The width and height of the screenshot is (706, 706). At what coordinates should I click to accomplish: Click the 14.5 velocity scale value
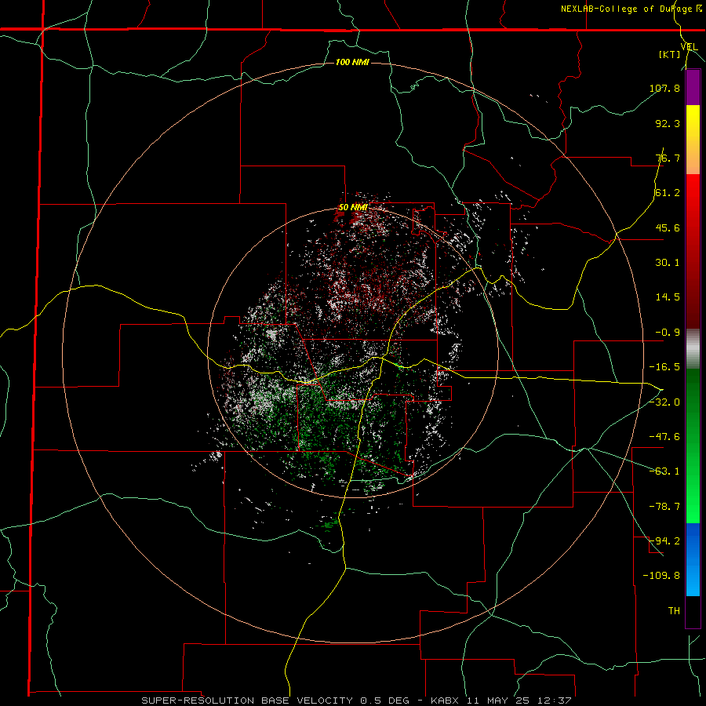[x=668, y=297]
